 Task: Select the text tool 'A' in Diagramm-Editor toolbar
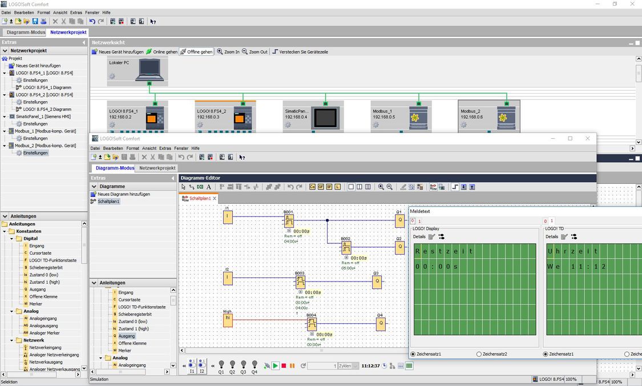pos(209,187)
